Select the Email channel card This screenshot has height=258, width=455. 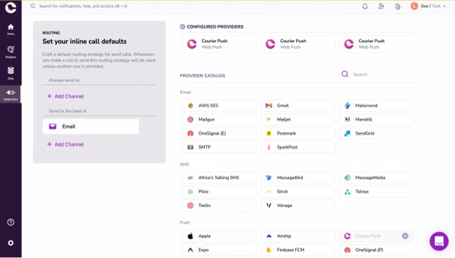tap(91, 127)
